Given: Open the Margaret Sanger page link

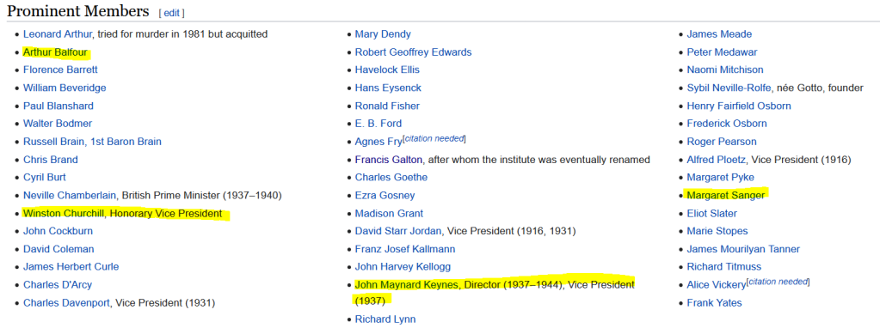Looking at the screenshot, I should pos(726,196).
